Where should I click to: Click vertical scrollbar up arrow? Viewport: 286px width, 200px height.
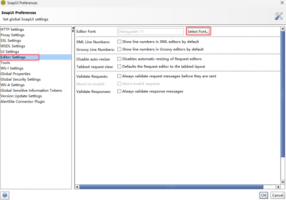(x=283, y=29)
